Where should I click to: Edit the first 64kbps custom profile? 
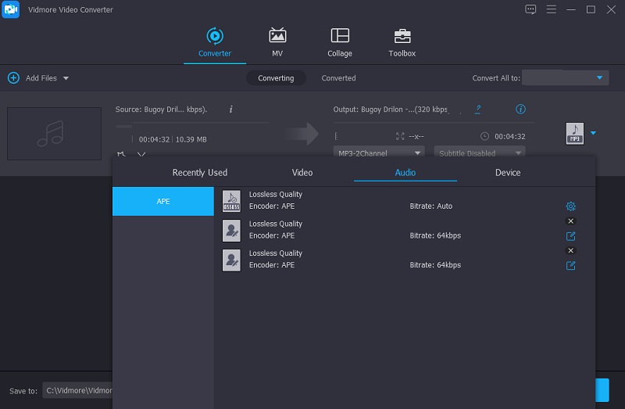pyautogui.click(x=570, y=236)
